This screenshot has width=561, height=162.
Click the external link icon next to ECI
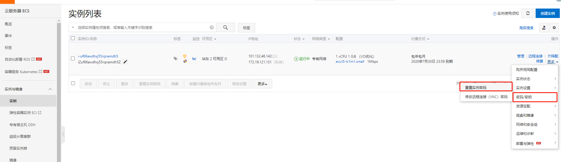coord(40,113)
